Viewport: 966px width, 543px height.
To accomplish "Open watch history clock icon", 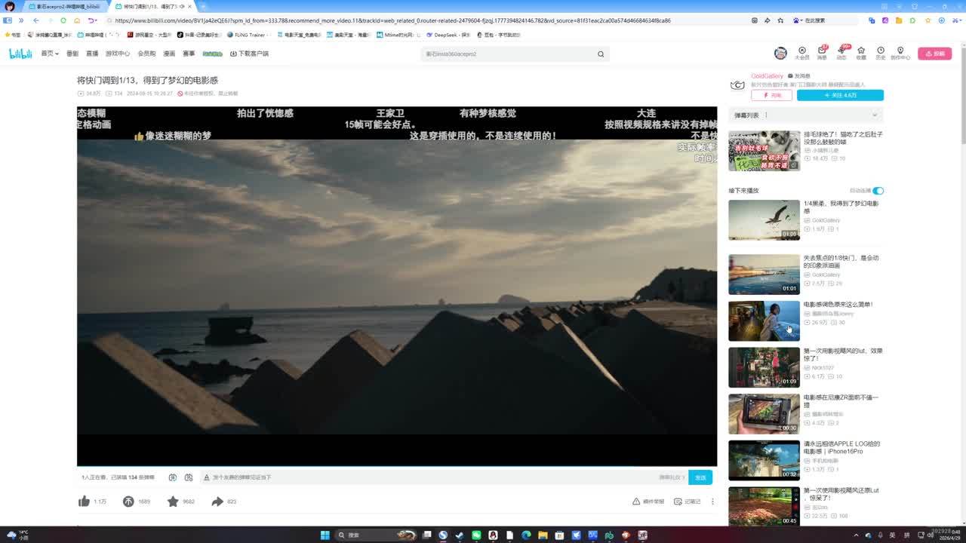I will (x=880, y=52).
